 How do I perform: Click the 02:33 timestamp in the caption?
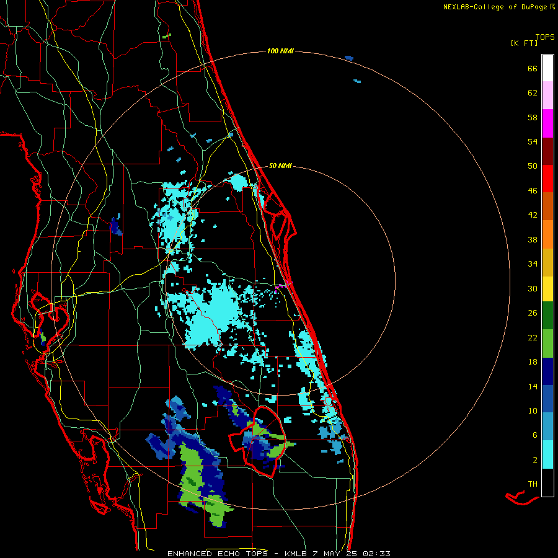point(376,554)
